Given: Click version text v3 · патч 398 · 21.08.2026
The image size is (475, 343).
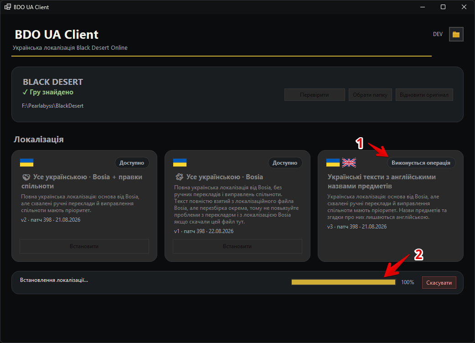Looking at the screenshot, I should [357, 227].
